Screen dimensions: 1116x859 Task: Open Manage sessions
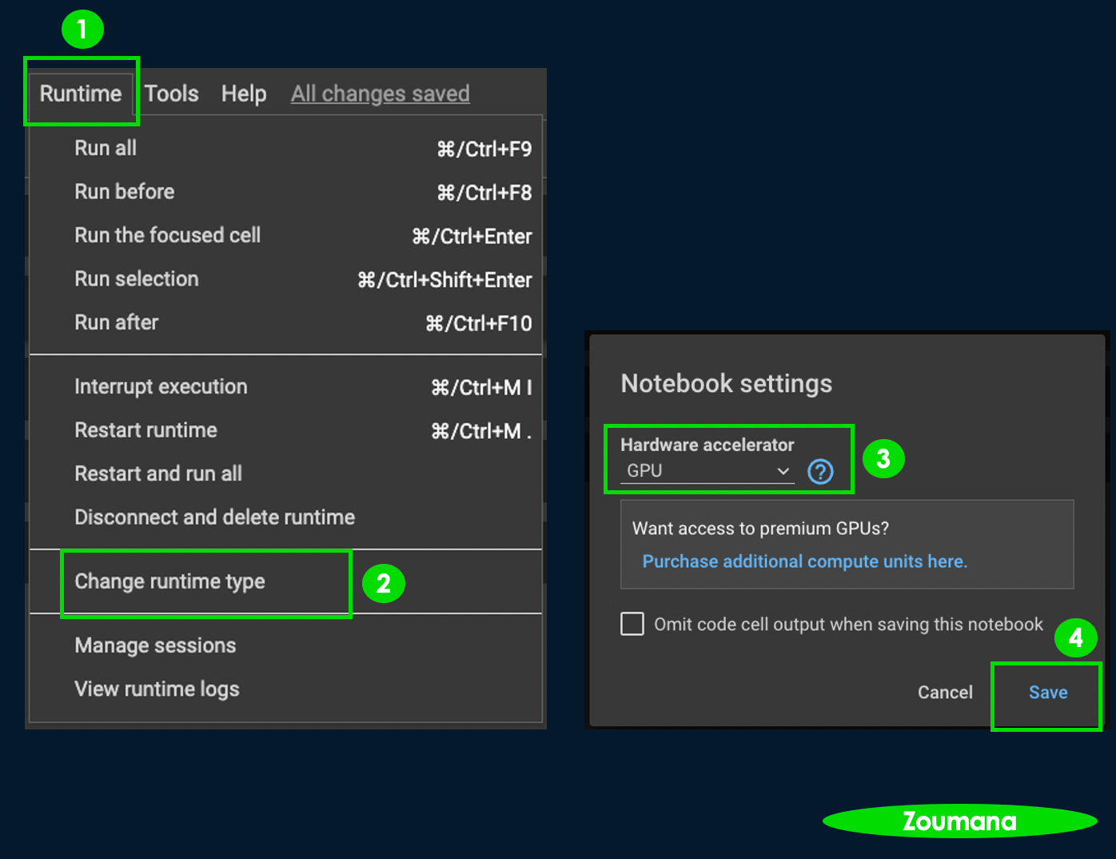(x=155, y=645)
